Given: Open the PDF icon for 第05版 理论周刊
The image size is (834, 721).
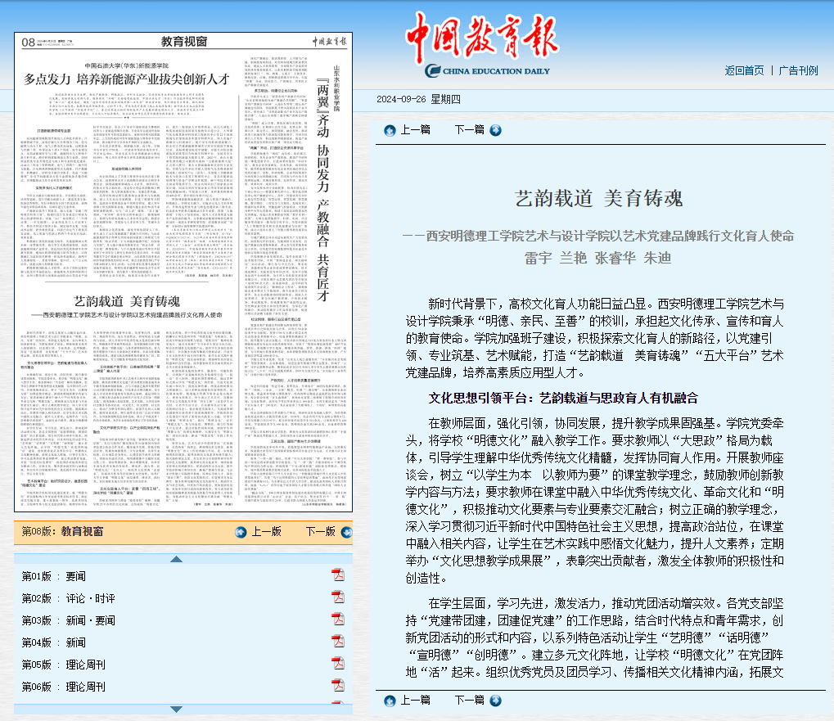Looking at the screenshot, I should coord(337,664).
